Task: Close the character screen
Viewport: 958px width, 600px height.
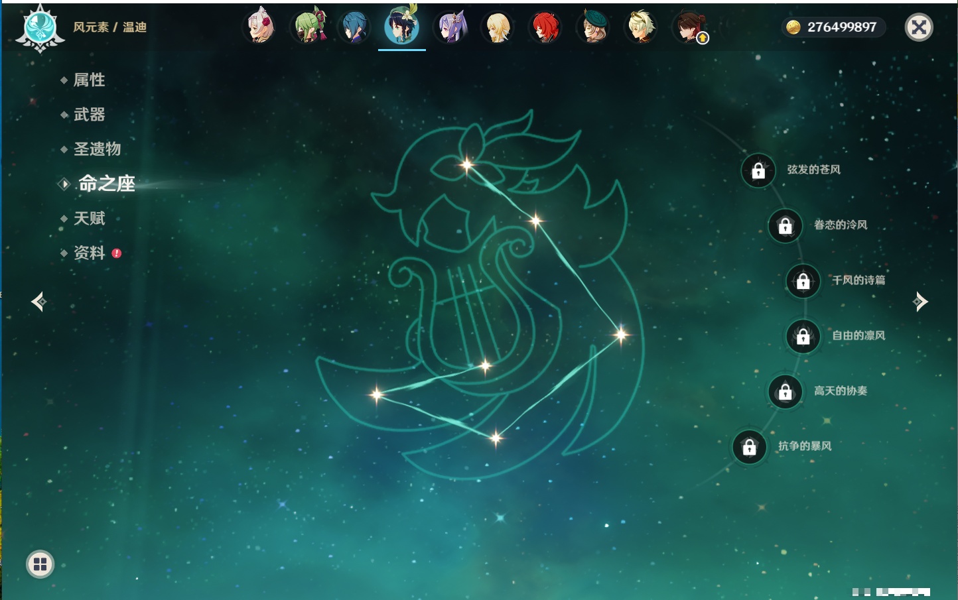Action: click(919, 27)
